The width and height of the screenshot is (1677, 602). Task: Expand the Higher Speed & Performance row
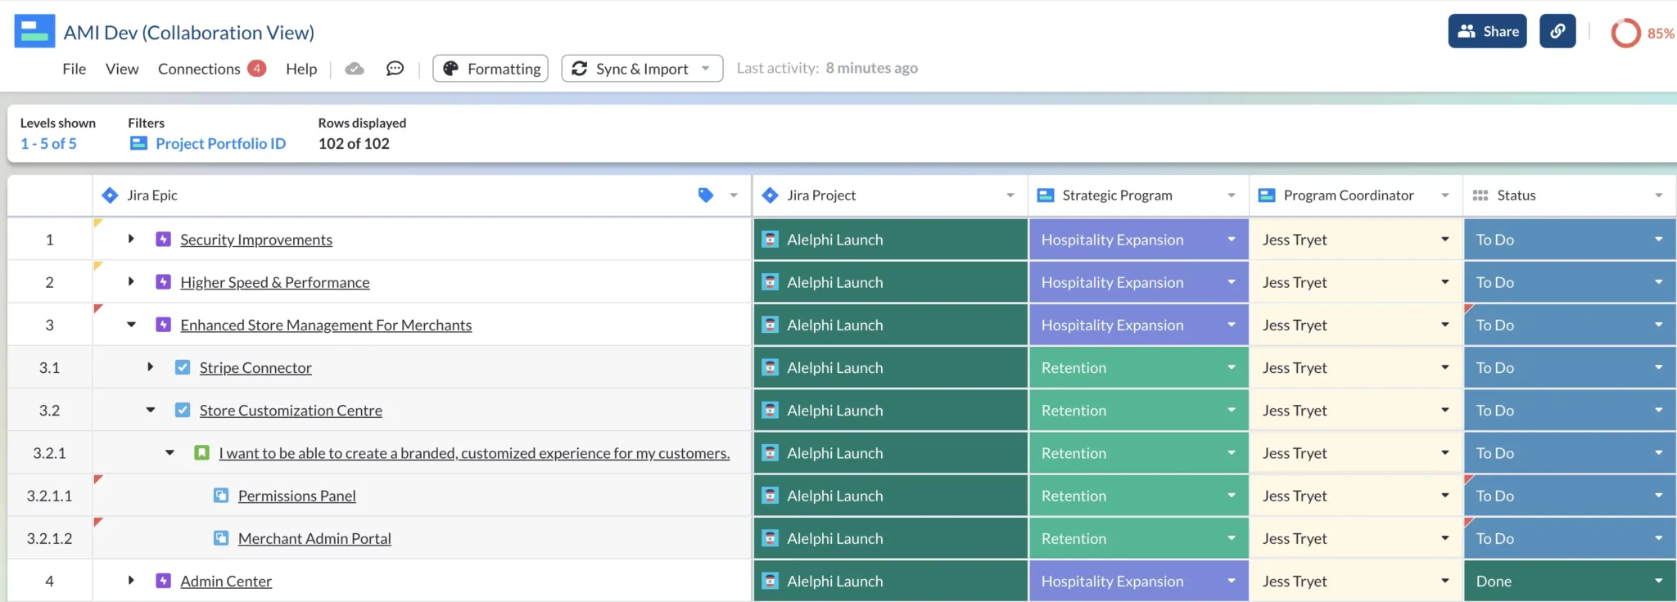click(x=131, y=281)
